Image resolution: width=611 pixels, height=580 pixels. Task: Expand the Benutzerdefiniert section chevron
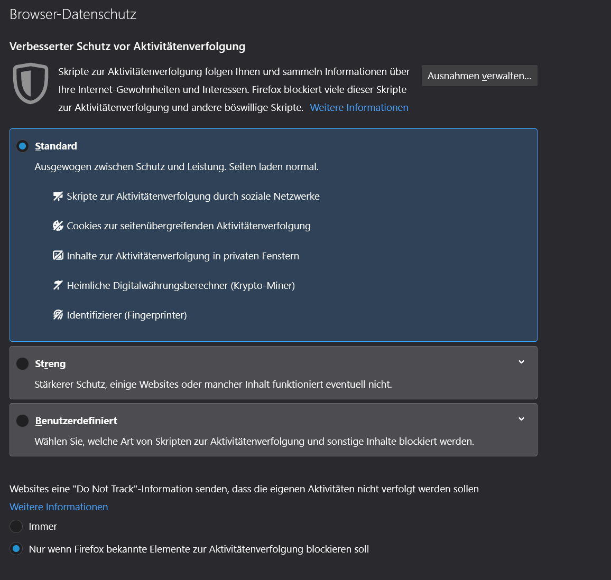coord(521,419)
